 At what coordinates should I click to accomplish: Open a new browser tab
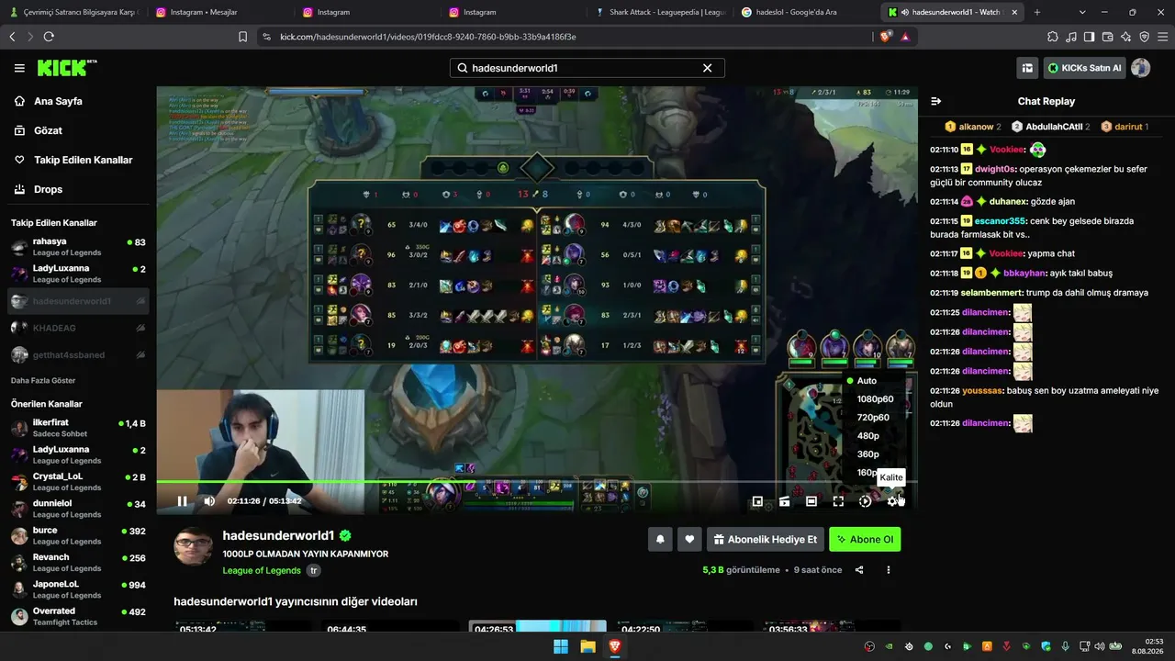tap(1037, 12)
